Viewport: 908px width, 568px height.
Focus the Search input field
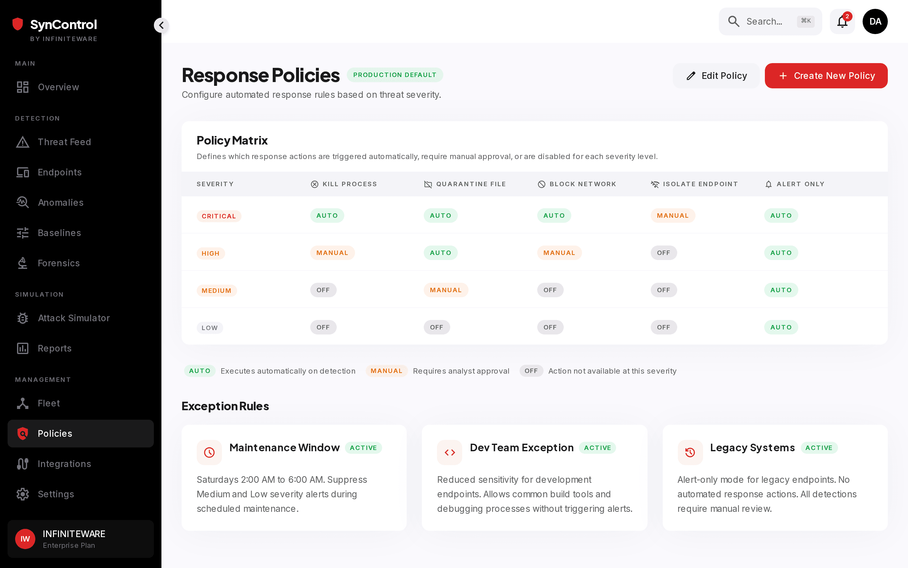coord(770,21)
